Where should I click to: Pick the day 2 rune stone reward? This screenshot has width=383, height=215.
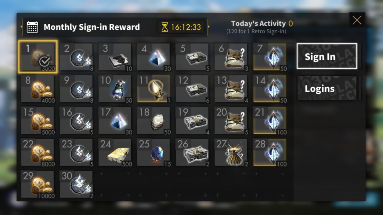pos(77,57)
